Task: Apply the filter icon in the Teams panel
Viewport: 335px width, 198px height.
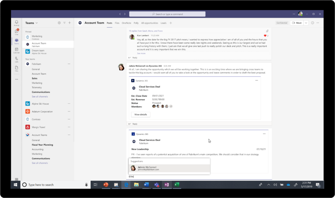Action: (64, 23)
